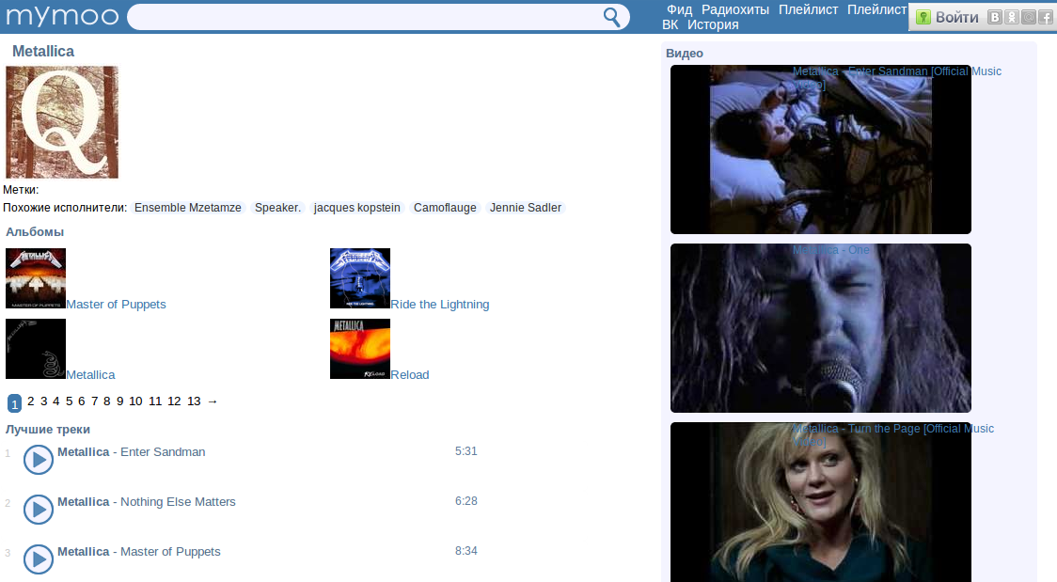1057x582 pixels.
Task: Select similar artist Jennie Sadler
Action: pyautogui.click(x=525, y=208)
